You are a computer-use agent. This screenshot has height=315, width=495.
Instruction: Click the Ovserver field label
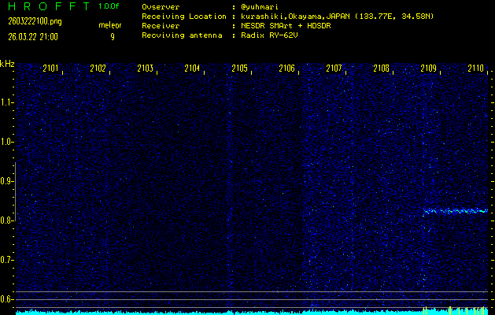[161, 7]
